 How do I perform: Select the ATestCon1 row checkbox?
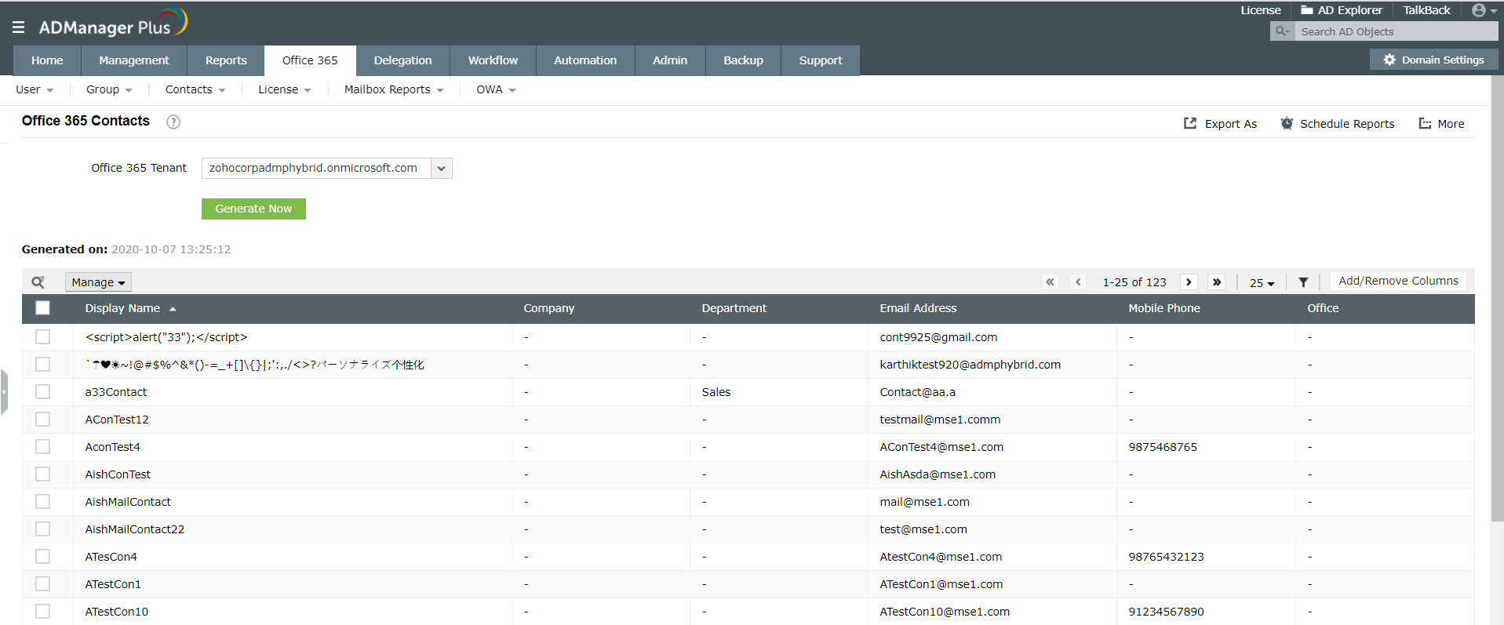(42, 584)
